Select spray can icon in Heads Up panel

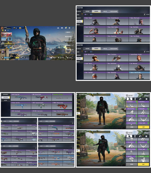(141, 136)
